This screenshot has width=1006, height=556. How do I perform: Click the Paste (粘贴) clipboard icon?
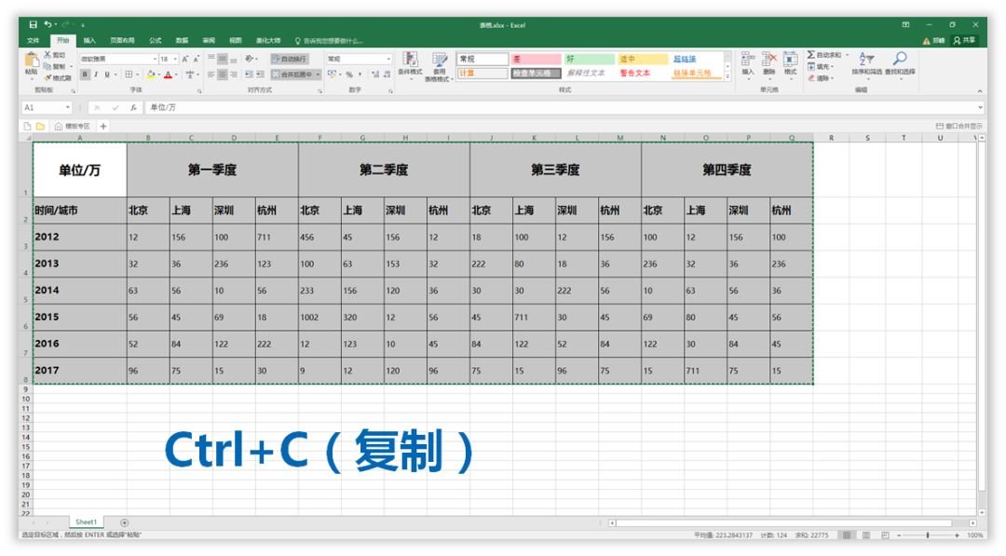pos(31,61)
